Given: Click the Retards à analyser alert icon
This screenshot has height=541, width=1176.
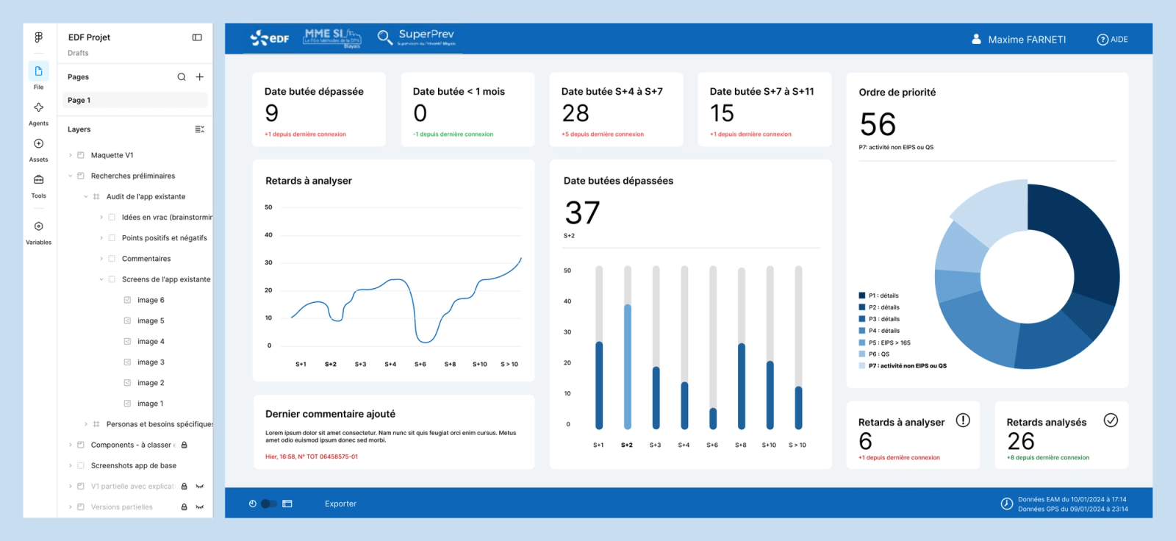Looking at the screenshot, I should pos(963,420).
